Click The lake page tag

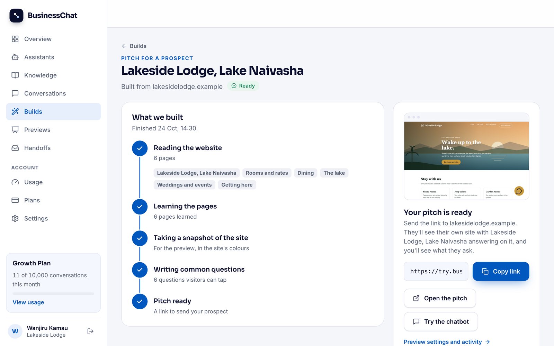point(334,173)
